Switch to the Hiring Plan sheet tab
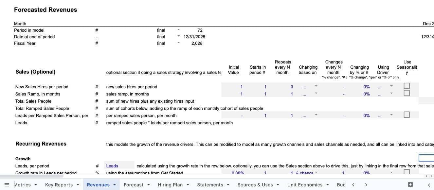 [x=170, y=185]
